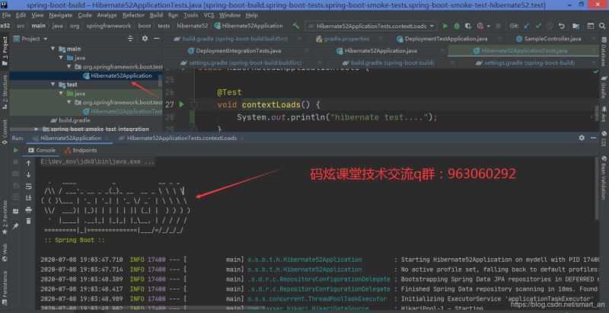Click the greyed-out Stop button in toolbar
This screenshot has height=313, width=609.
499,26
